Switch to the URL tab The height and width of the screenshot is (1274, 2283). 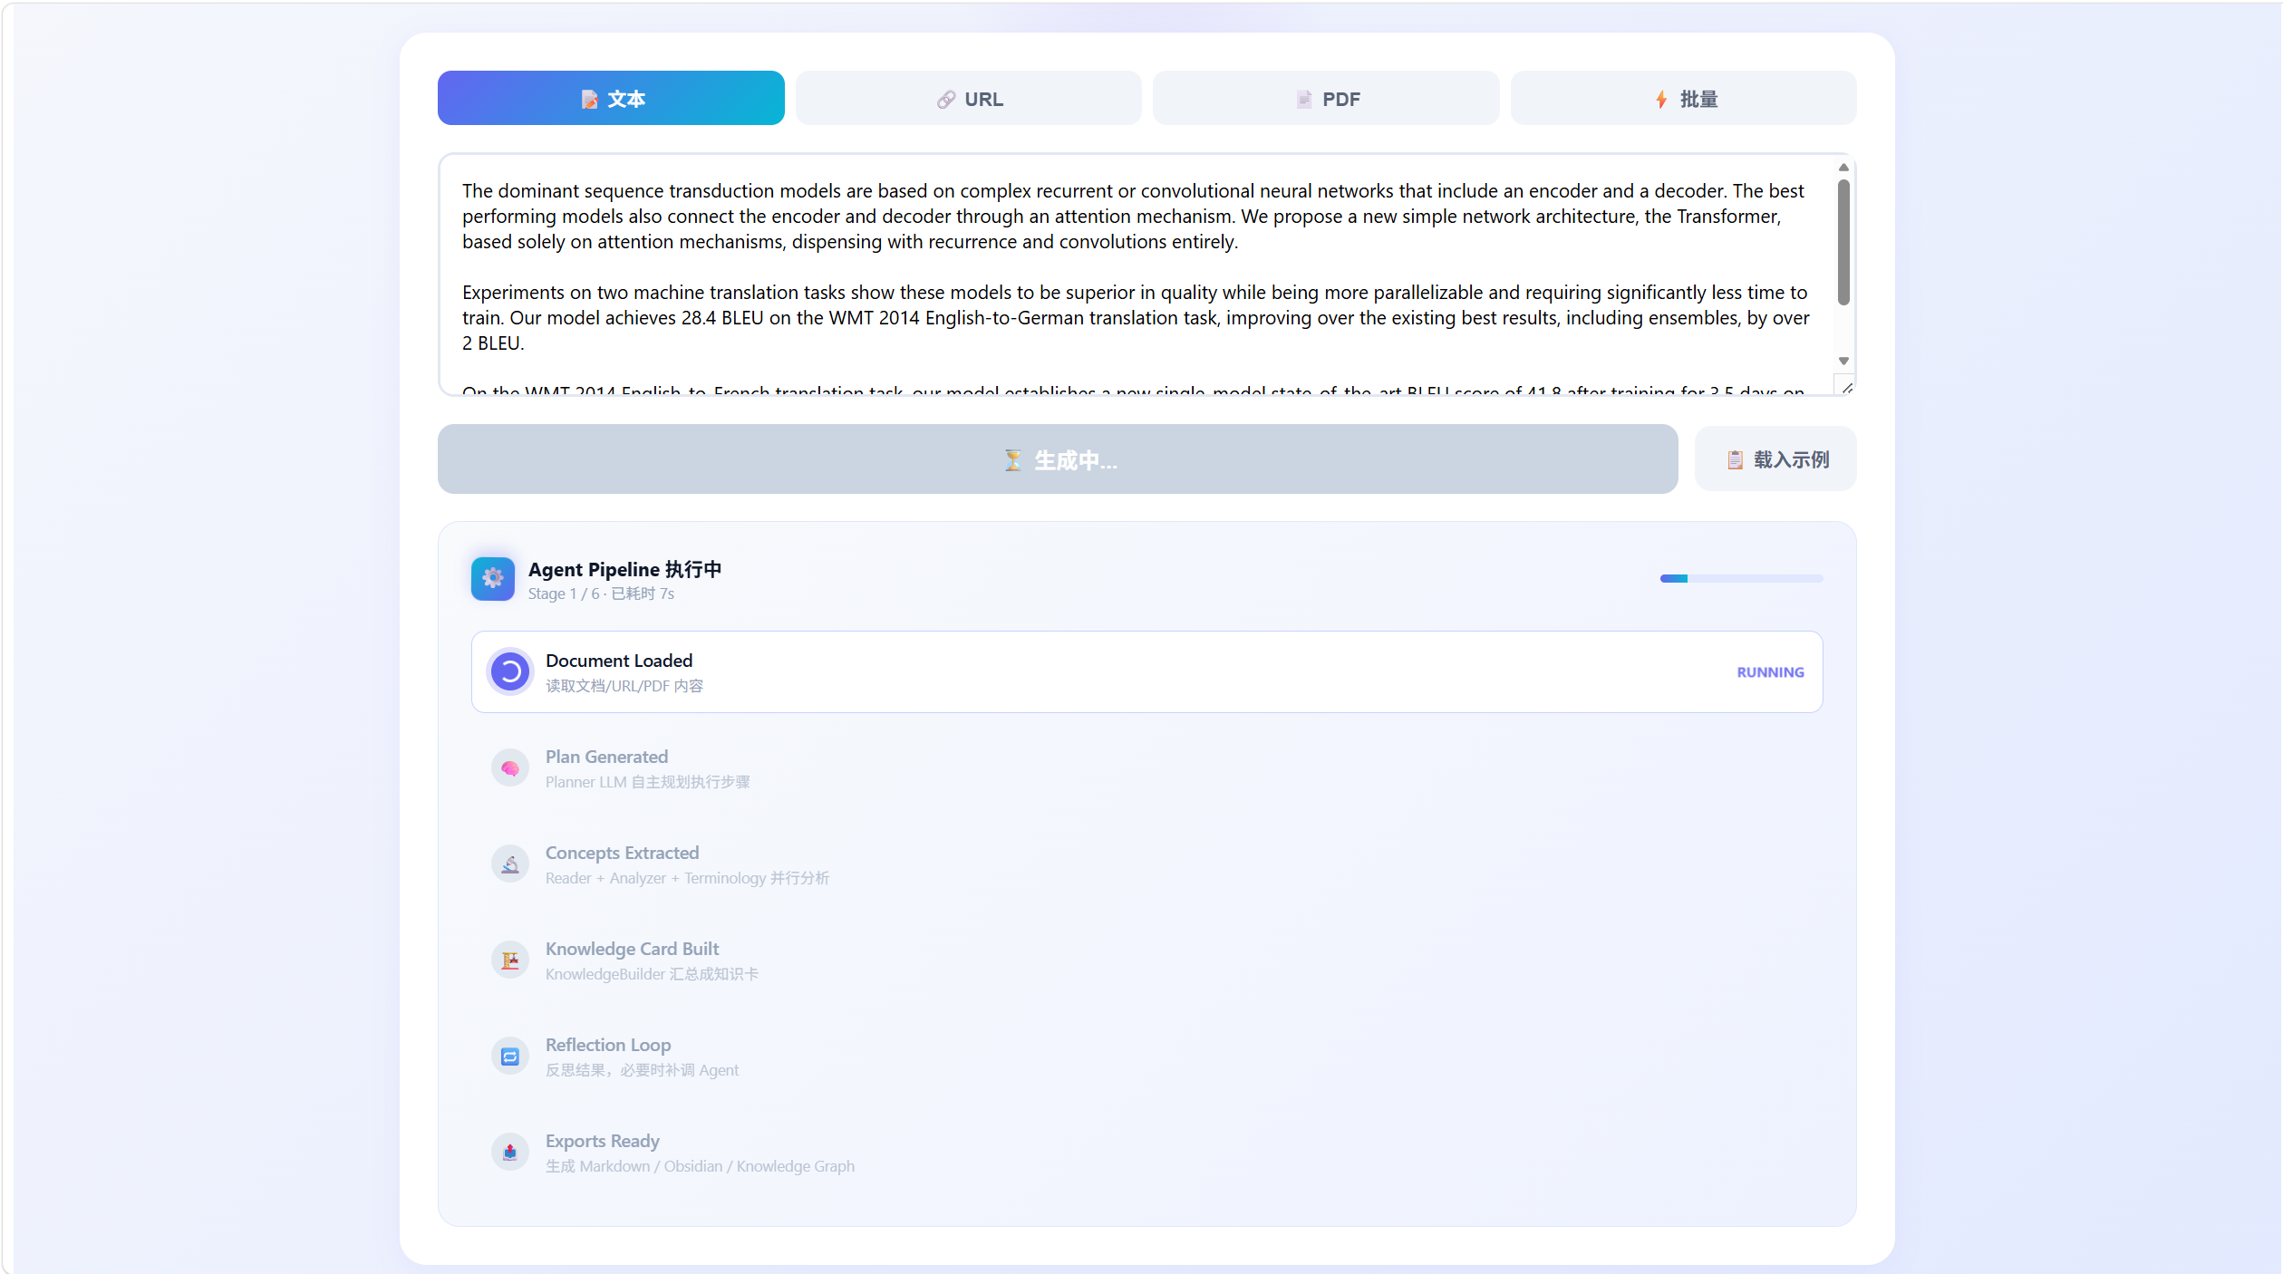968,99
